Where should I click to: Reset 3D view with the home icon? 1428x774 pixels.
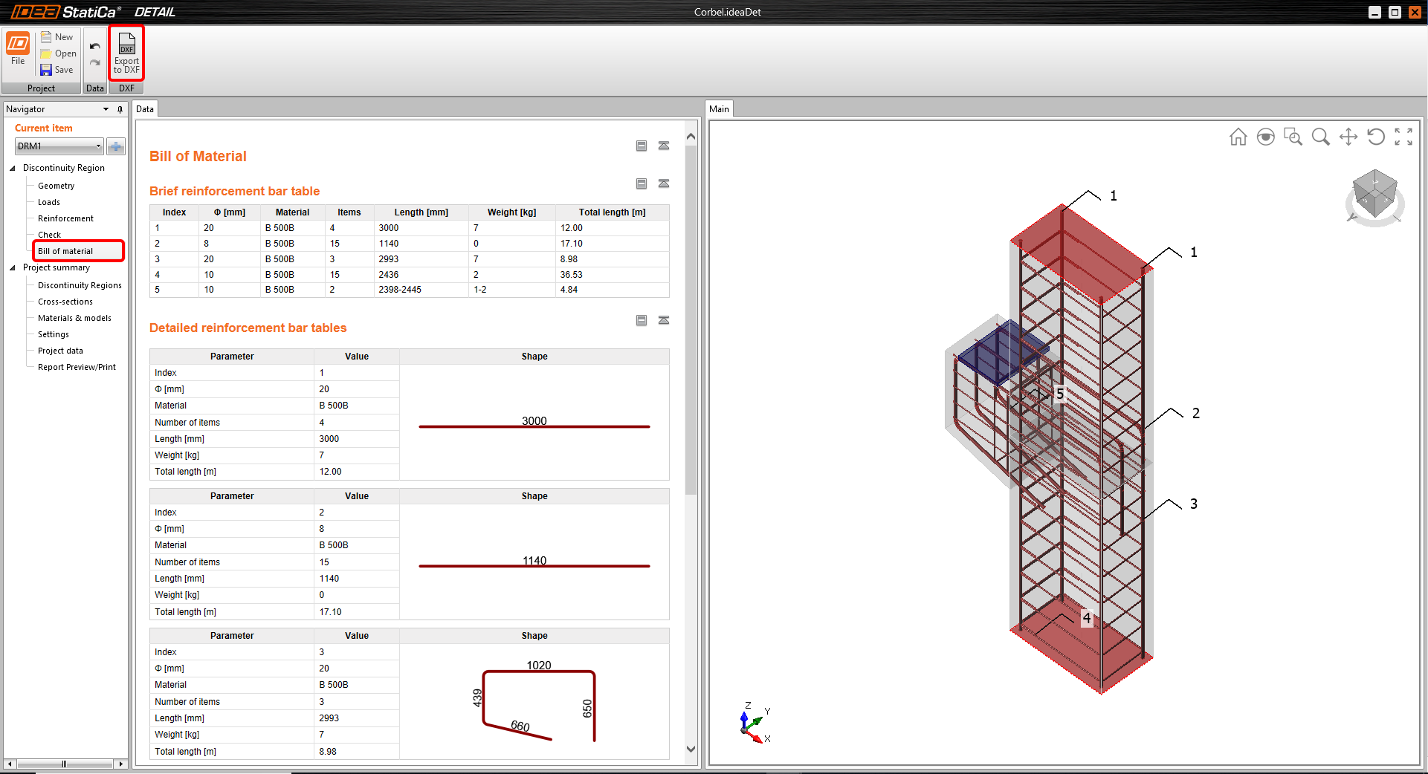[x=1238, y=137]
